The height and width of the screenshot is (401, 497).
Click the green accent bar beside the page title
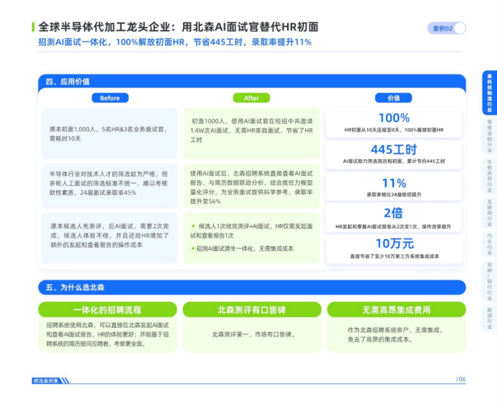click(33, 27)
